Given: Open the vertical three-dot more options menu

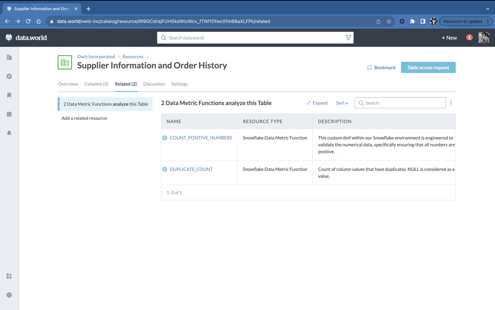Looking at the screenshot, I should point(451,102).
